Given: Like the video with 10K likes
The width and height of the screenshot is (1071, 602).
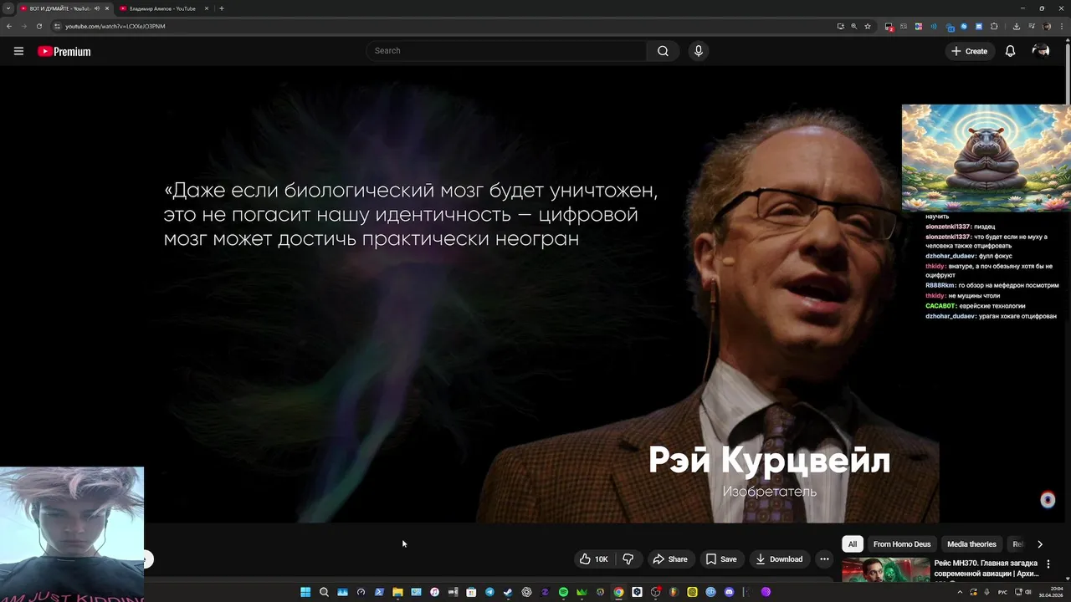Looking at the screenshot, I should [x=594, y=559].
